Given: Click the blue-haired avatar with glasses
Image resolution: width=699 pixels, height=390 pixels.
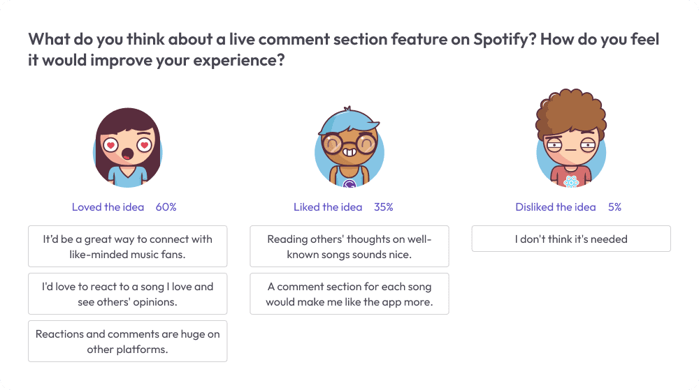Looking at the screenshot, I should point(349,150).
